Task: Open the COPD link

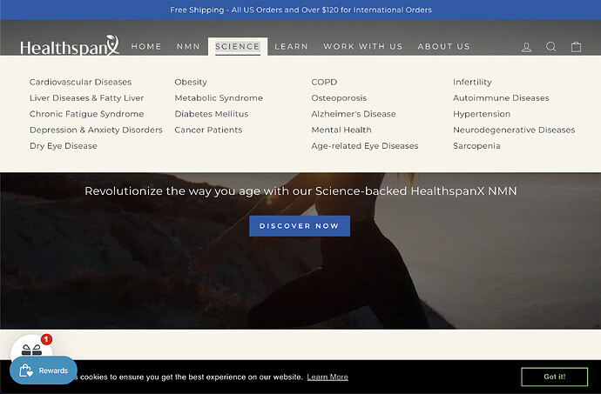Action: coord(324,82)
